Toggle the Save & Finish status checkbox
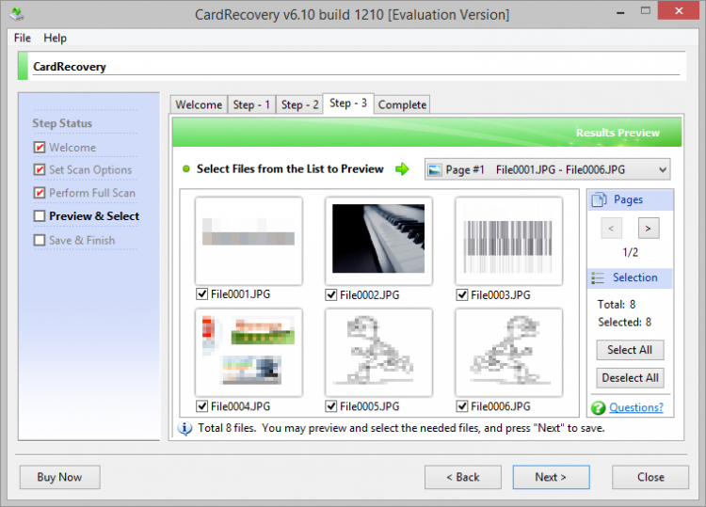 point(40,240)
